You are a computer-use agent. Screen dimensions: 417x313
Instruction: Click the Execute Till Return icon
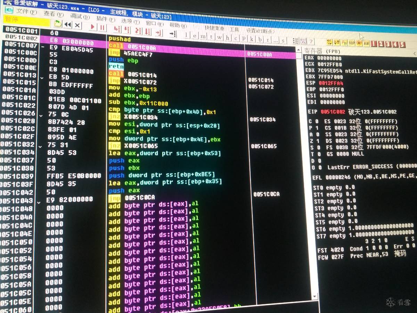[x=158, y=32]
